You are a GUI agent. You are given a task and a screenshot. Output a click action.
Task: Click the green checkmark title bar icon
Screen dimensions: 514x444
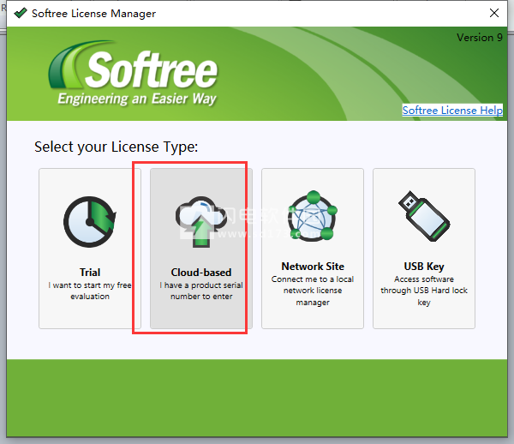tap(21, 13)
